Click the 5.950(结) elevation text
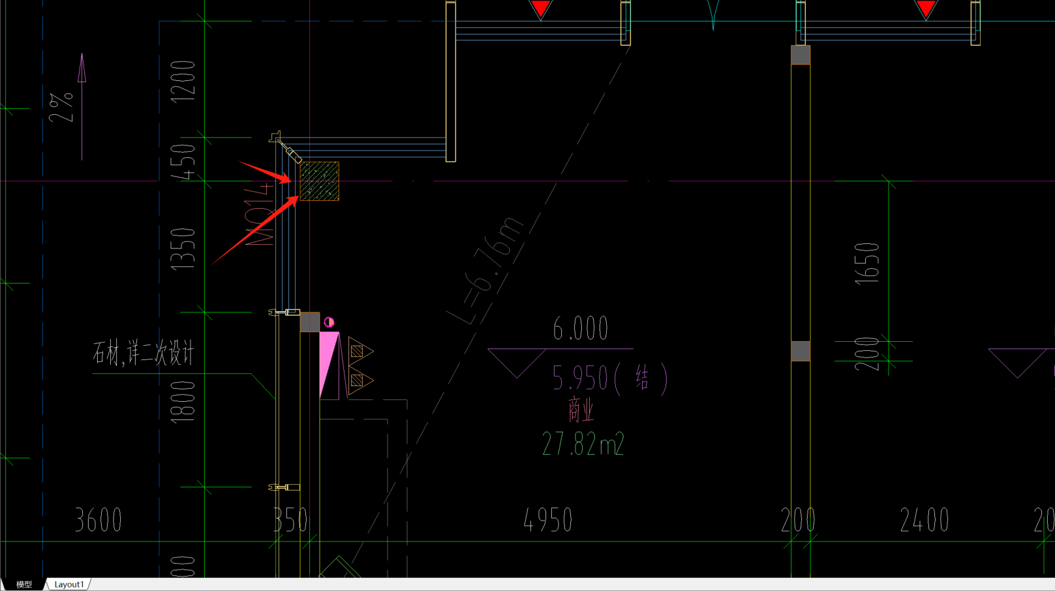 click(x=610, y=378)
